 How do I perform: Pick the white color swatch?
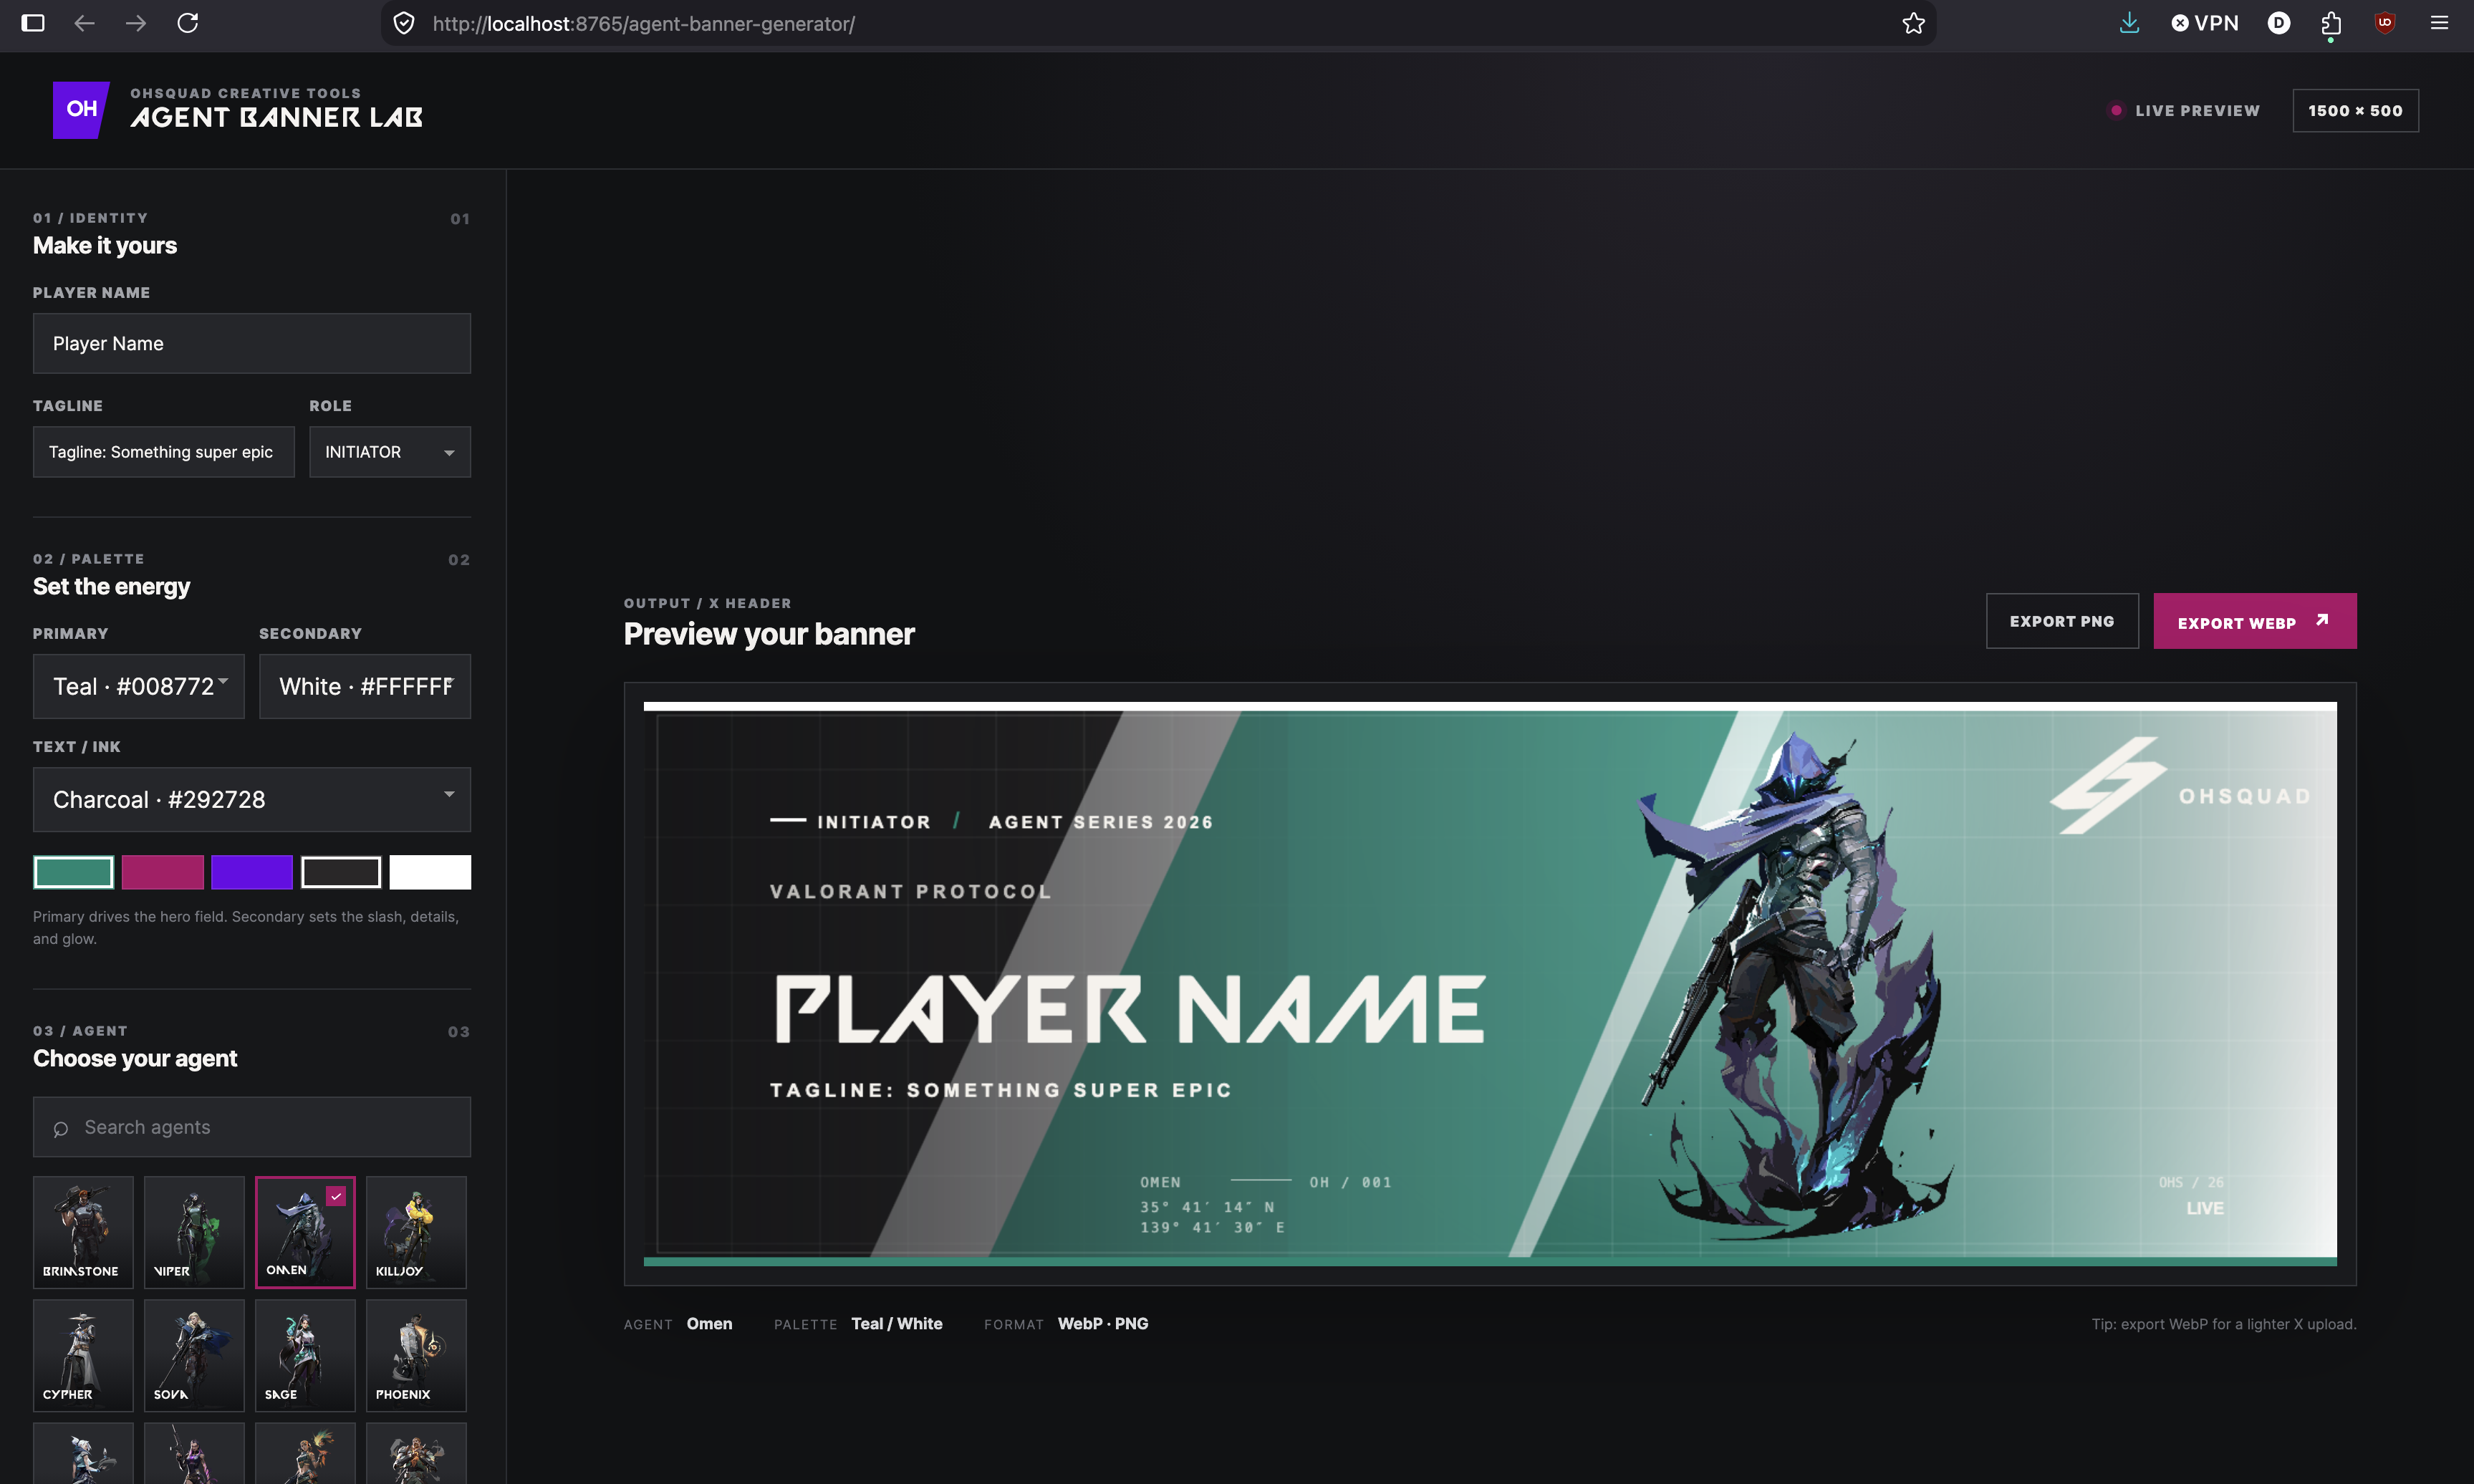pyautogui.click(x=430, y=872)
